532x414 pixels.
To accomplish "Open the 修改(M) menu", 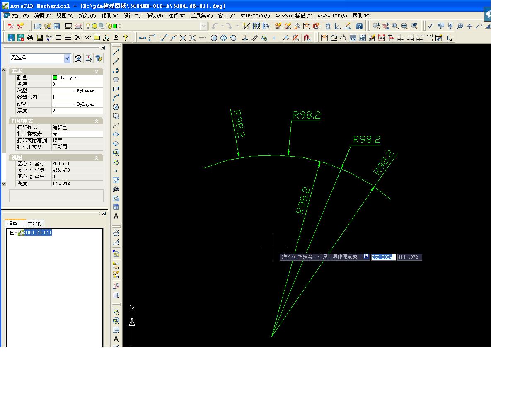I will [155, 16].
